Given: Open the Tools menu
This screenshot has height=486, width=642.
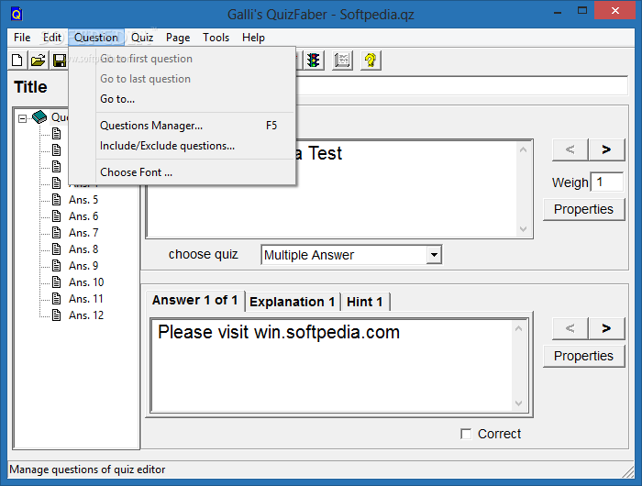Looking at the screenshot, I should point(216,38).
